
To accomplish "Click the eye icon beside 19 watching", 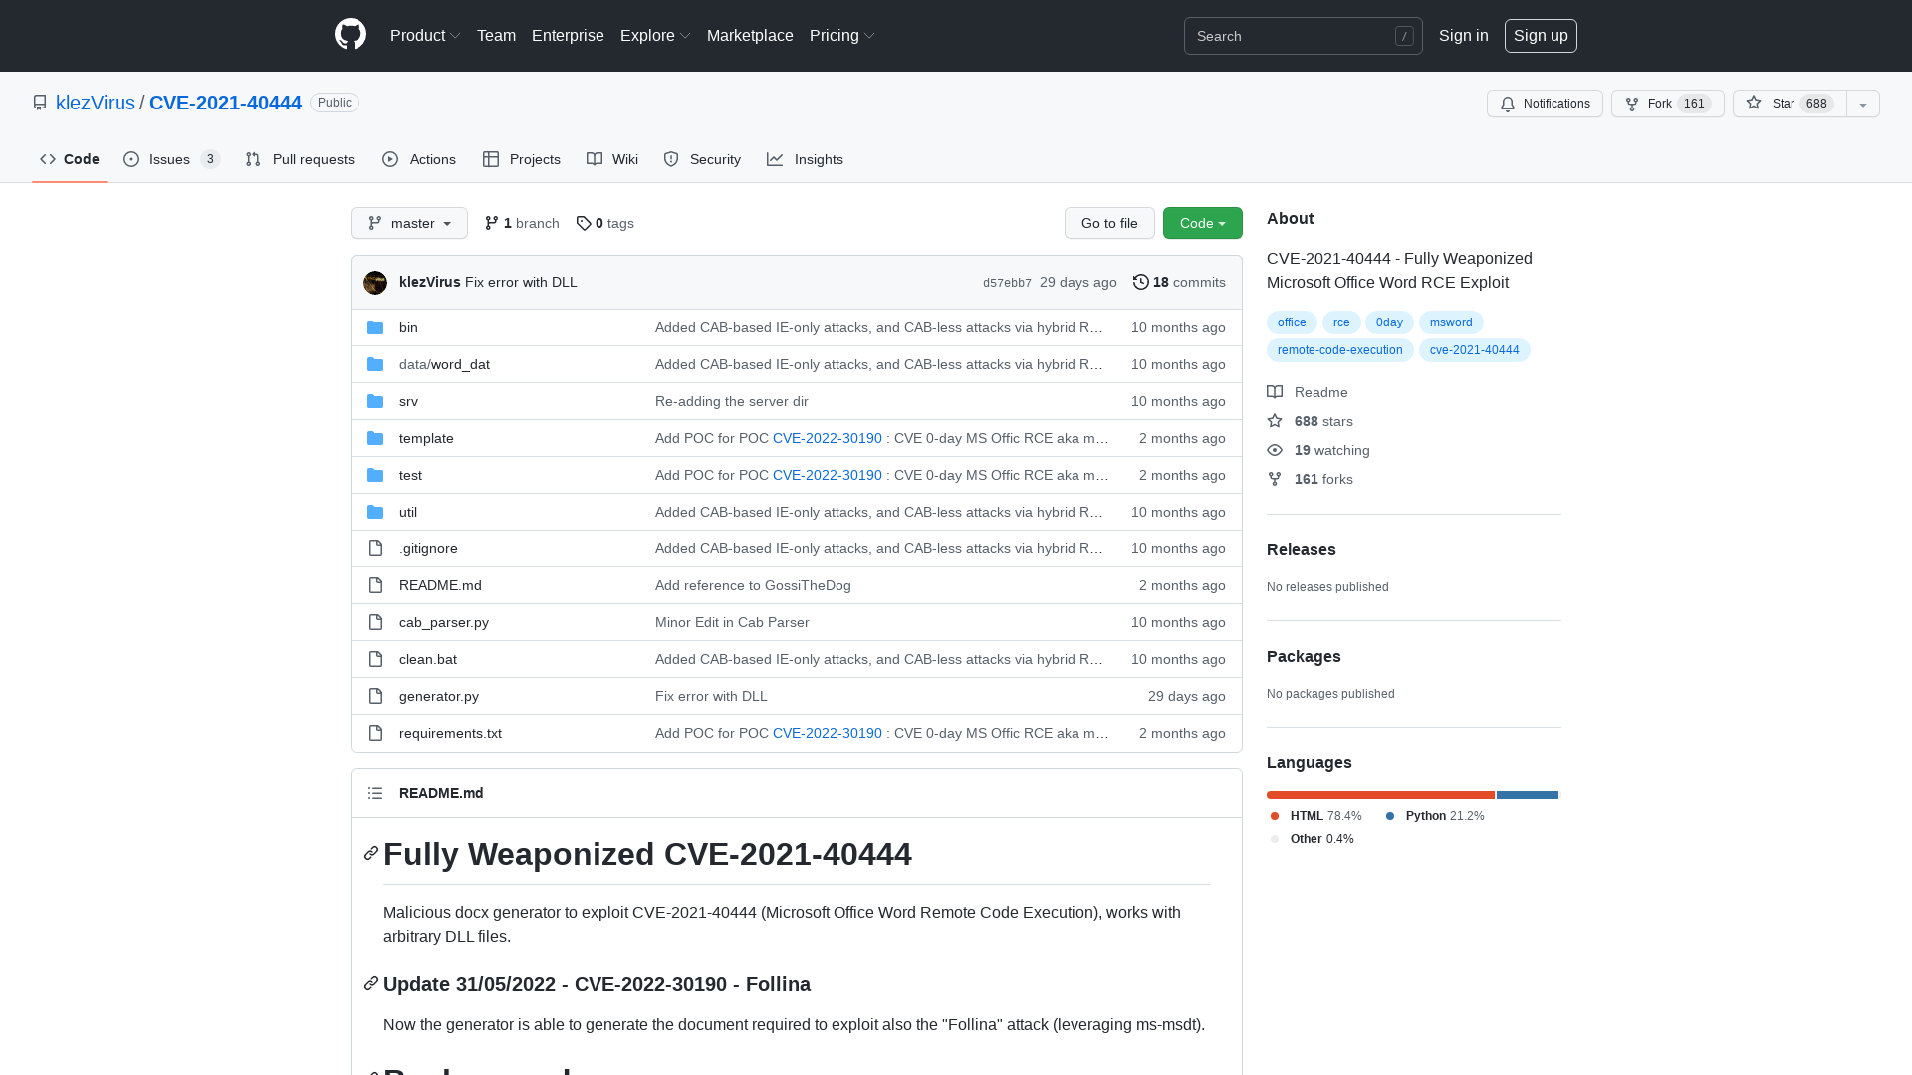I will [x=1275, y=450].
